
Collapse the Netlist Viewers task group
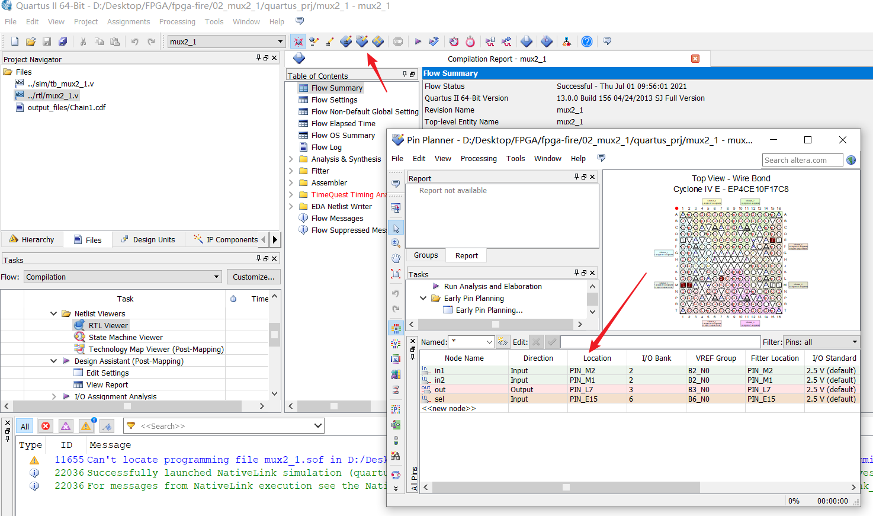pos(53,313)
